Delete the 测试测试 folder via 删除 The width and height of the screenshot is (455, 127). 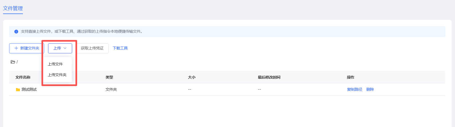pyautogui.click(x=370, y=89)
